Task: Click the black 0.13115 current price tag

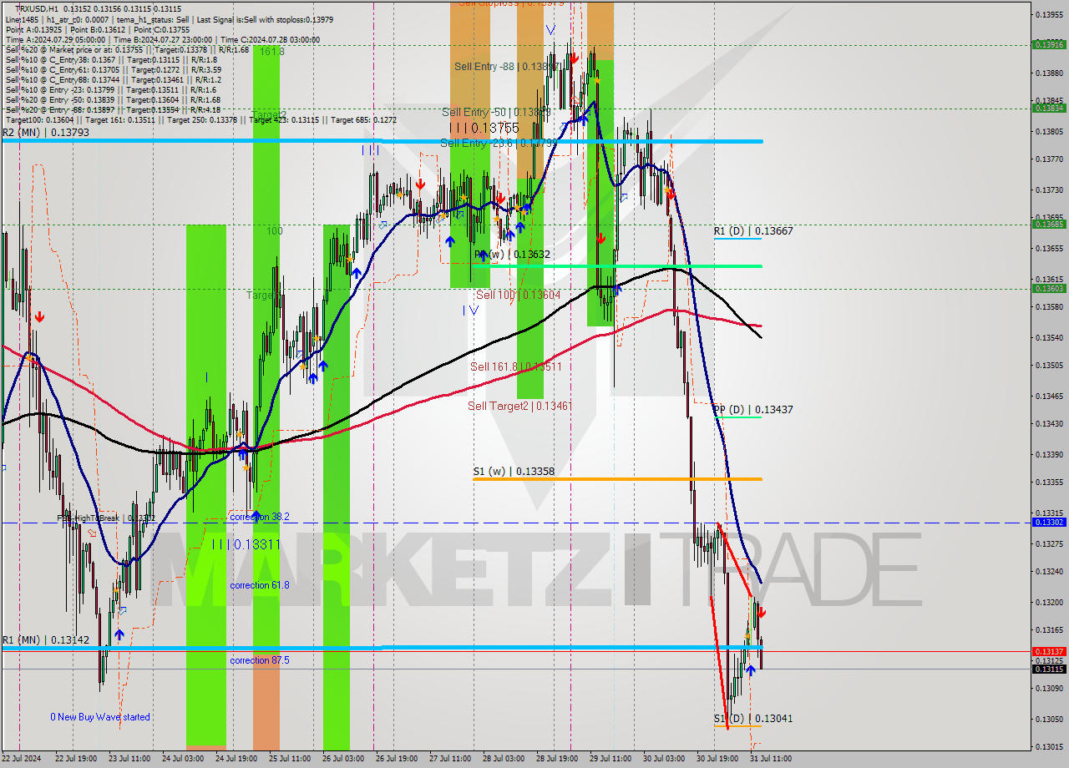Action: coord(1048,669)
